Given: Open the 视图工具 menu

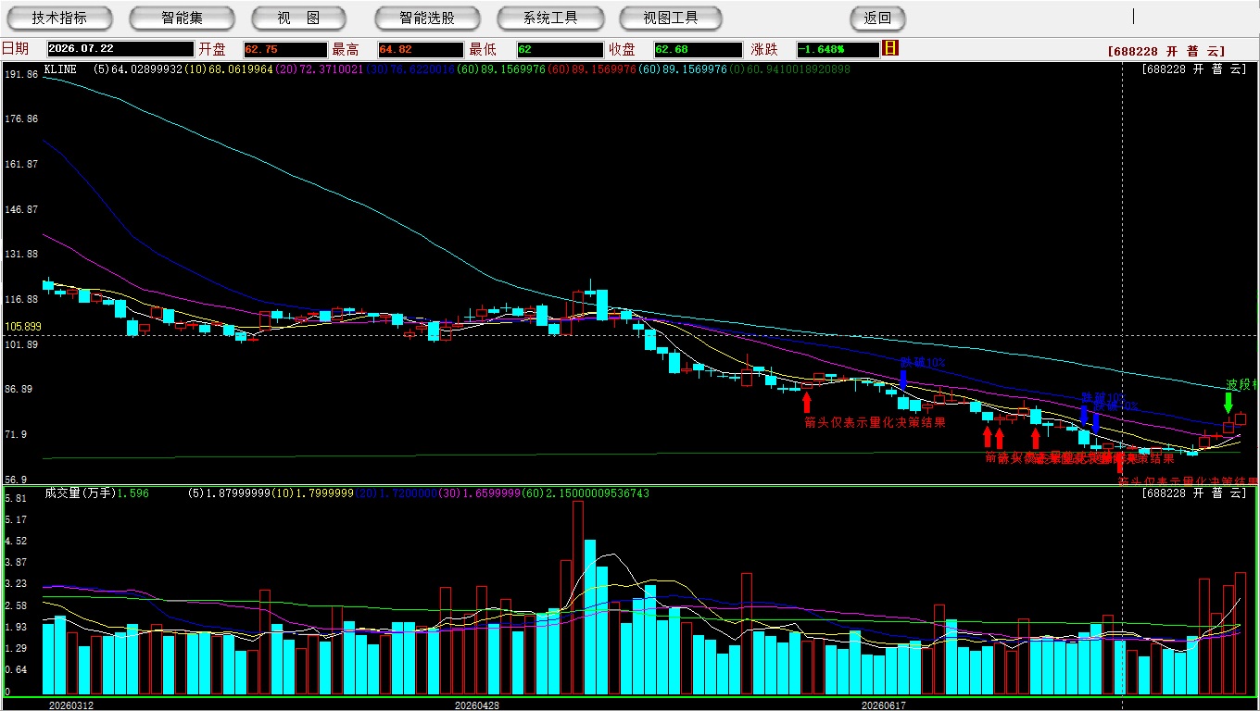Looking at the screenshot, I should coord(671,18).
